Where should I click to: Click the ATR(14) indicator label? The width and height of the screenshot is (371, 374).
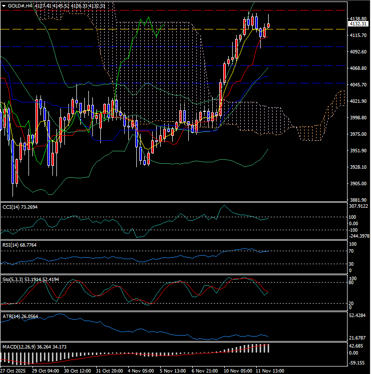coord(13,315)
